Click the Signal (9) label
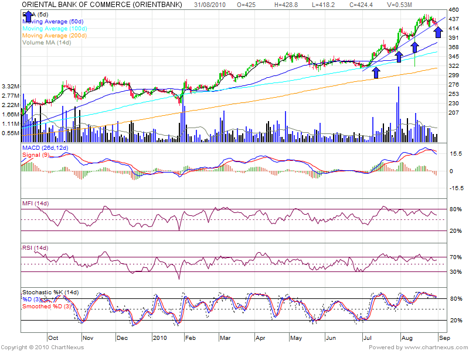 (x=36, y=156)
